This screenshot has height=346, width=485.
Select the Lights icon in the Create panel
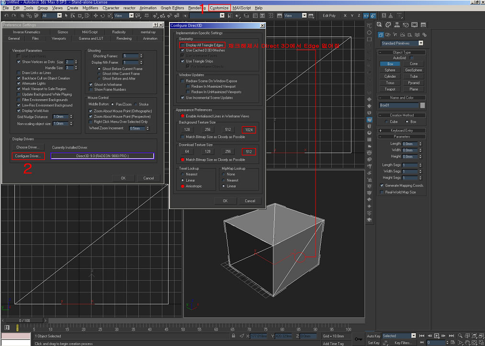[x=395, y=35]
